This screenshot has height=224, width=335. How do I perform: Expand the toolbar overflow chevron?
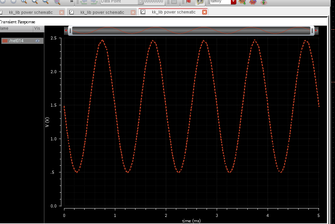pyautogui.click(x=72, y=2)
